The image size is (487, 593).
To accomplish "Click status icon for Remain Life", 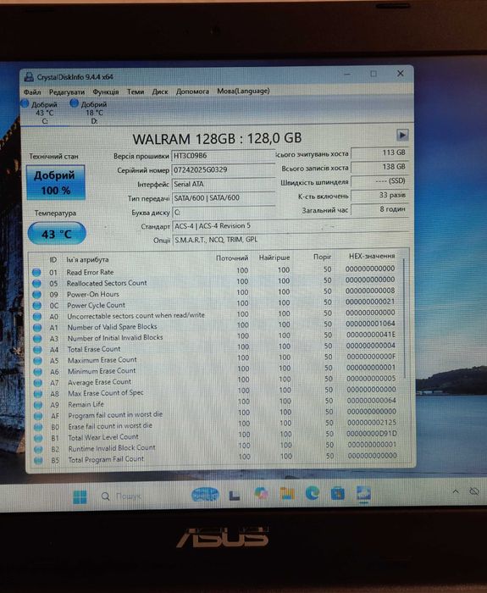I will [x=38, y=405].
